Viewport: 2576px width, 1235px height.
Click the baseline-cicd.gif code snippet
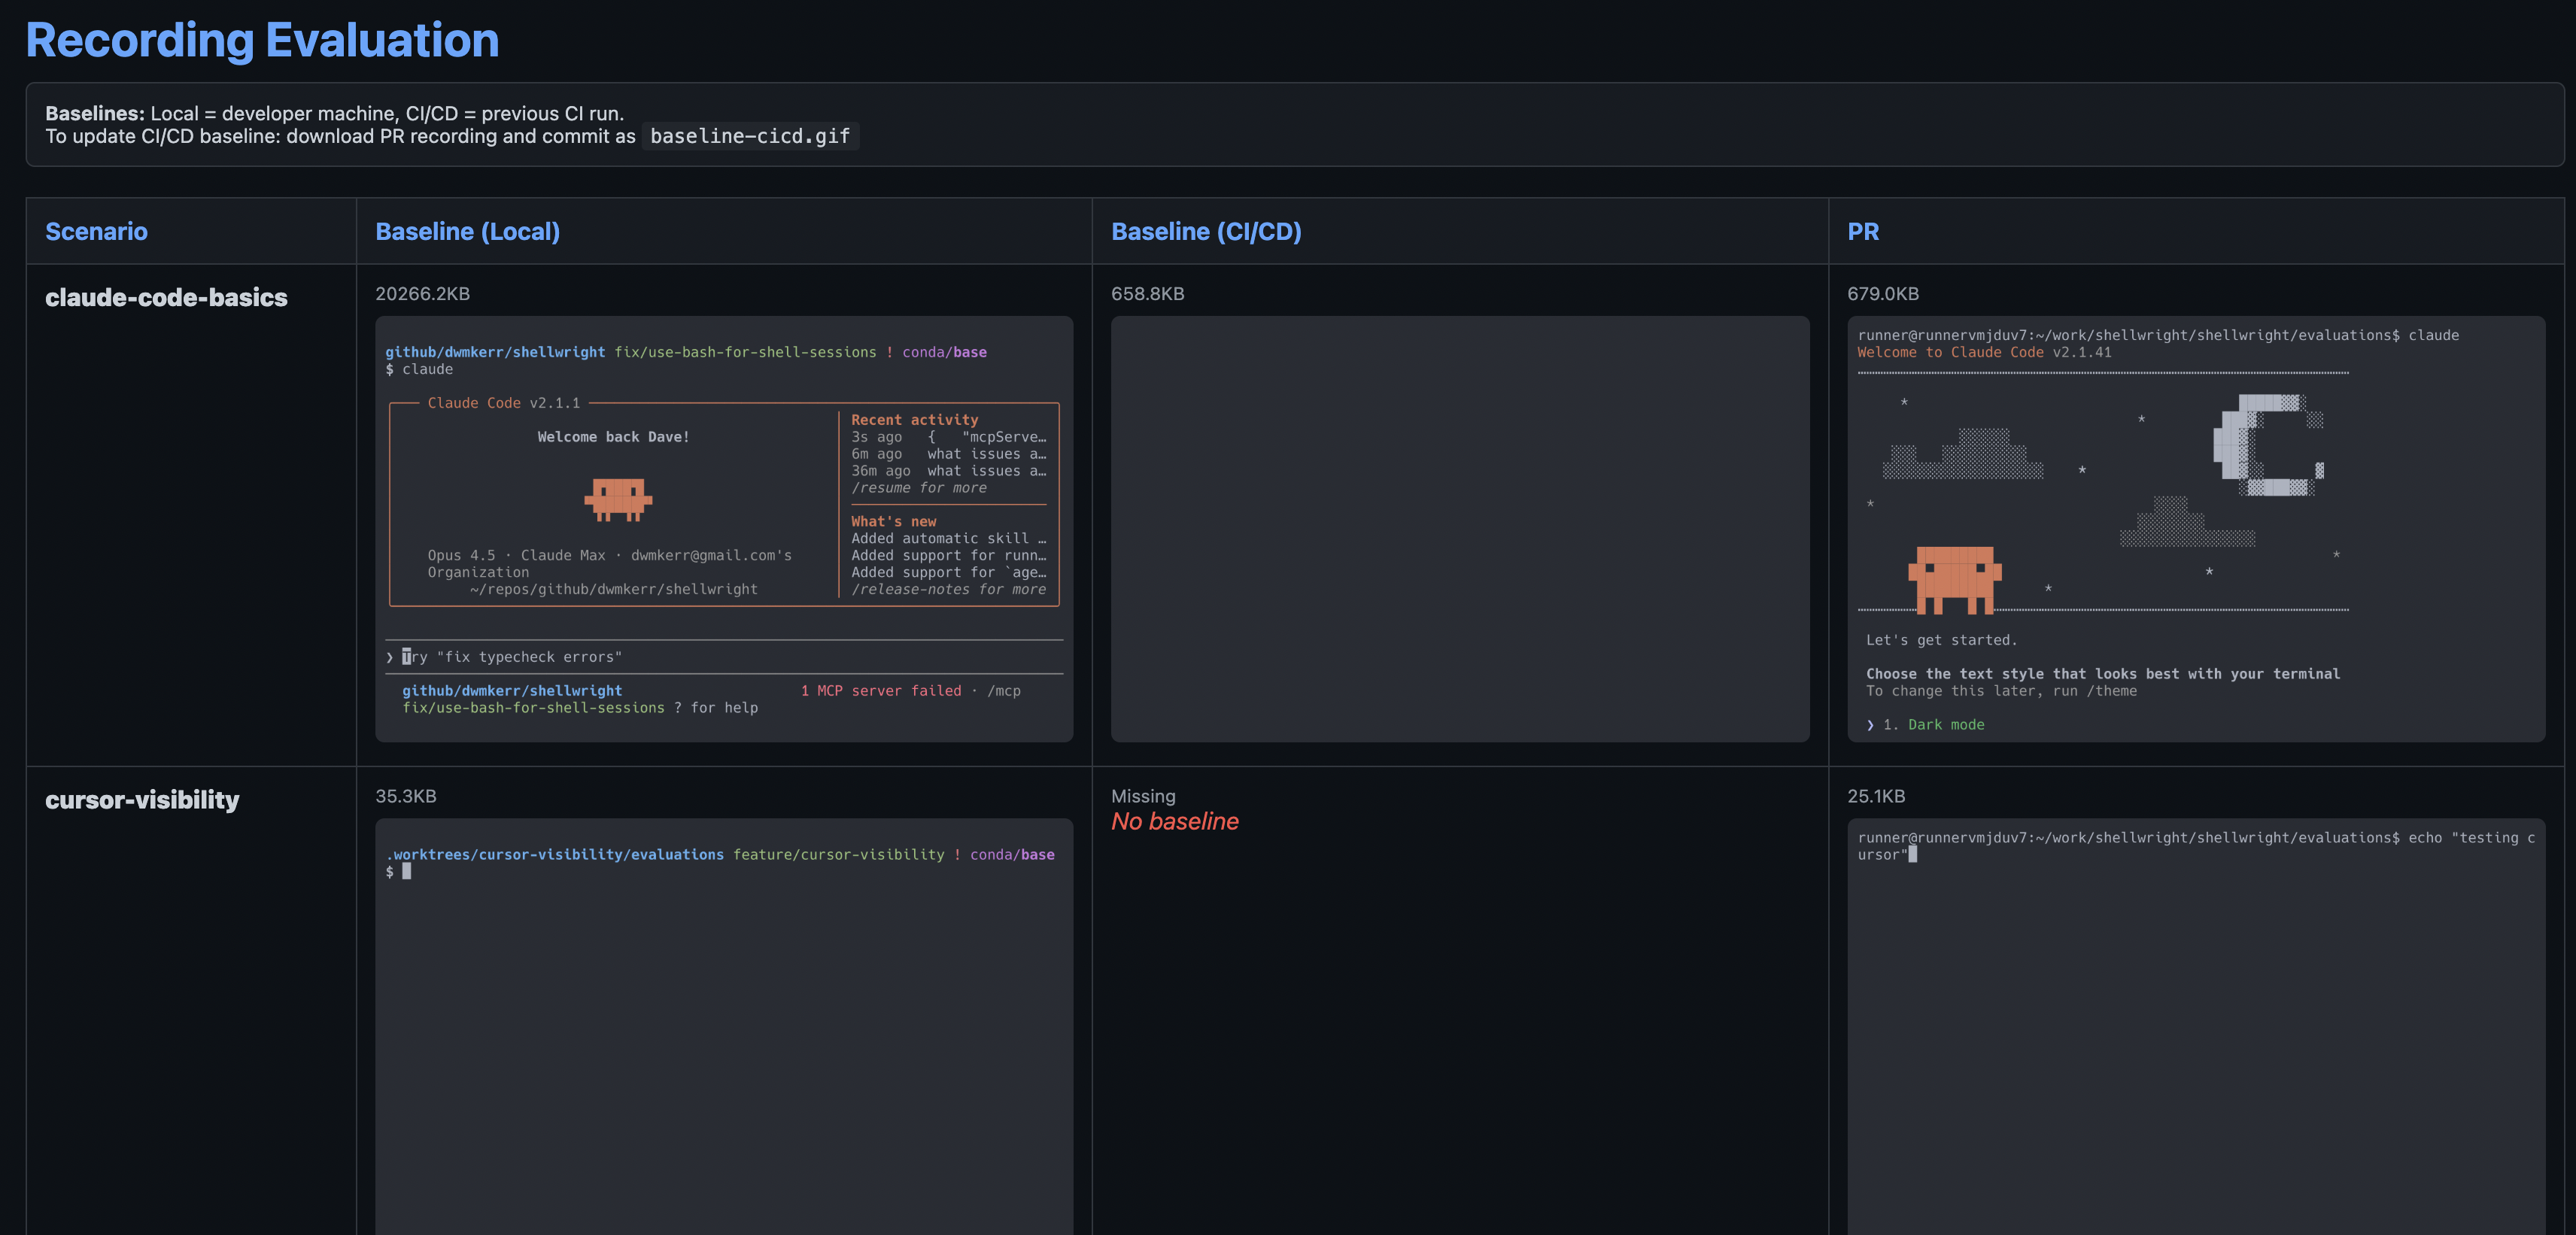749,136
